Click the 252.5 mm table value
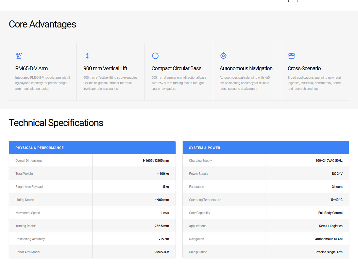The image size is (358, 267). pyautogui.click(x=162, y=226)
